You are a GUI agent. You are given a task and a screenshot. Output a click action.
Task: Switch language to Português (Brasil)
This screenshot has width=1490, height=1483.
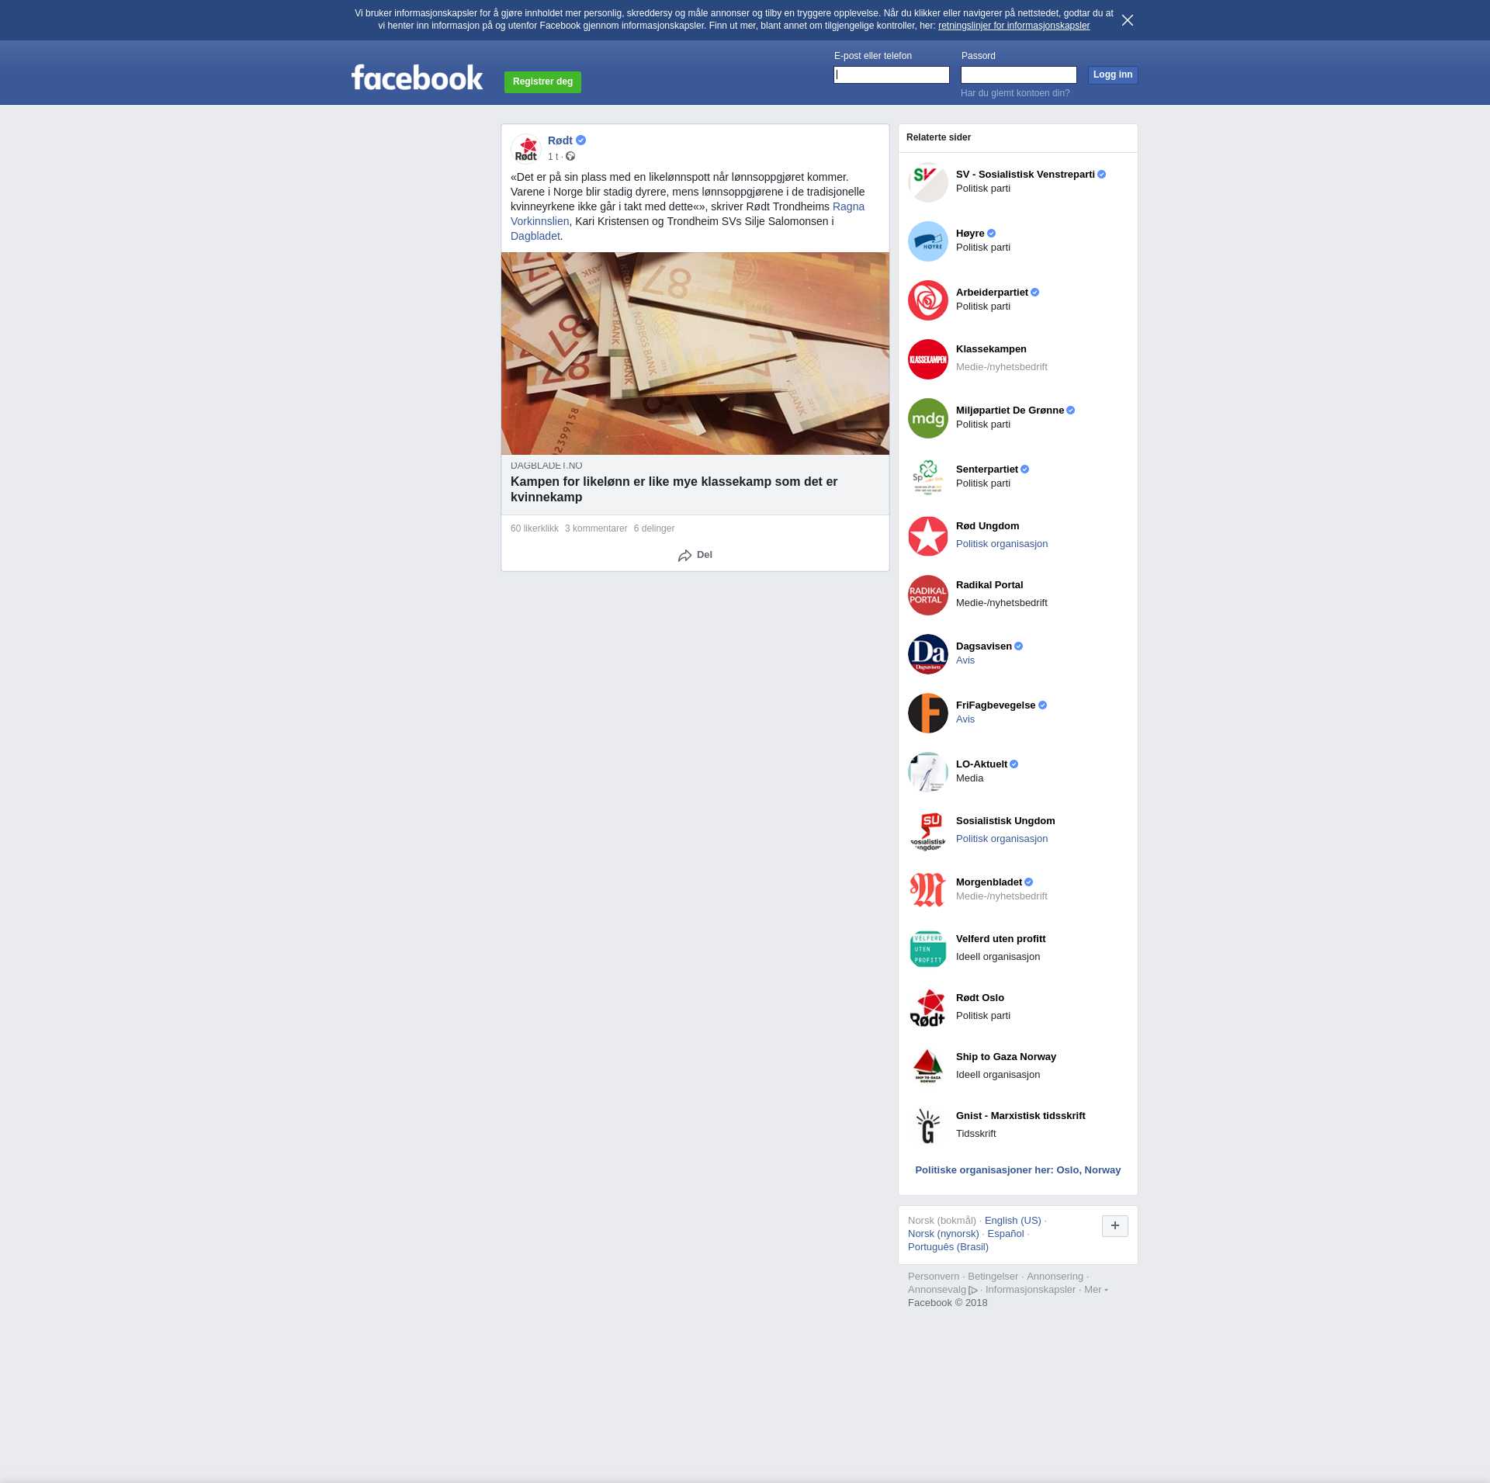click(948, 1247)
